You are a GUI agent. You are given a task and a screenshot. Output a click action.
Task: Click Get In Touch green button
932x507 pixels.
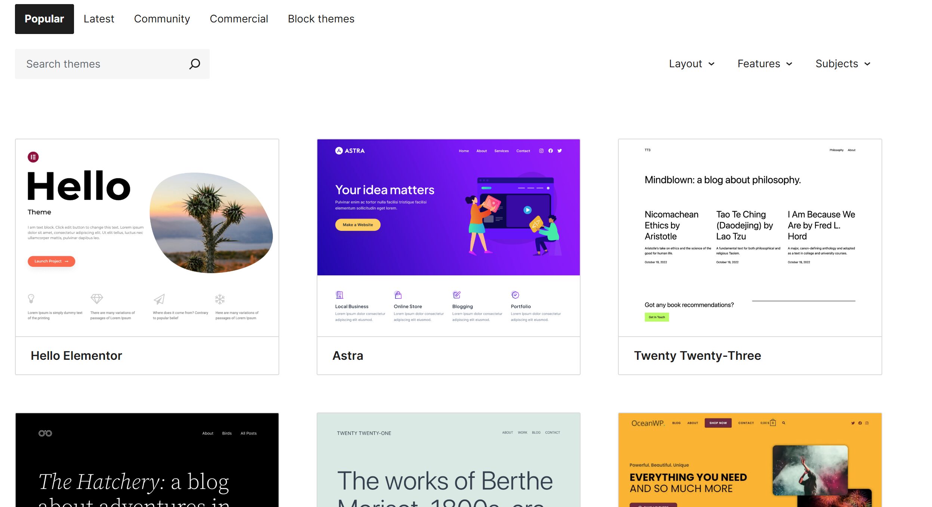point(656,317)
